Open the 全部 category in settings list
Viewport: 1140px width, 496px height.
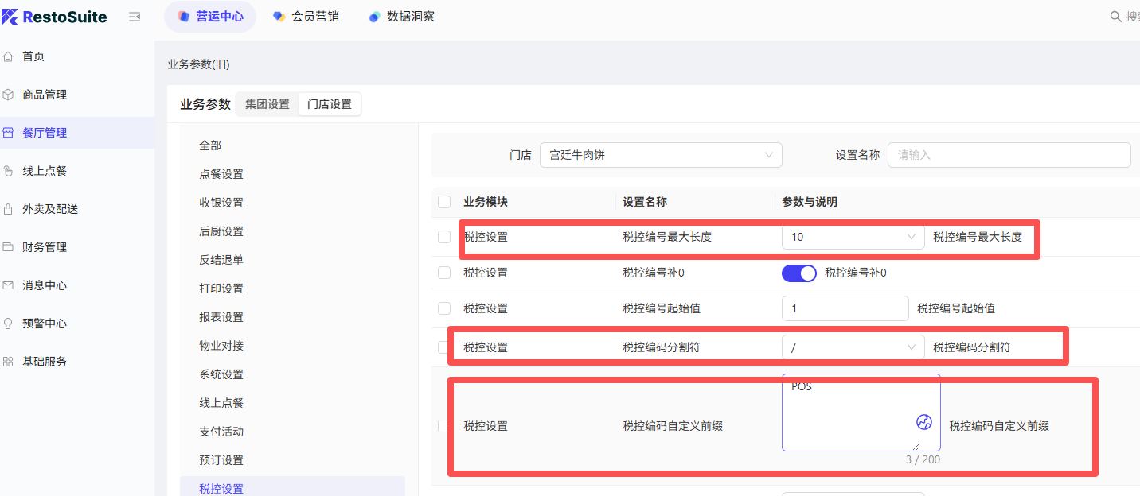point(210,145)
